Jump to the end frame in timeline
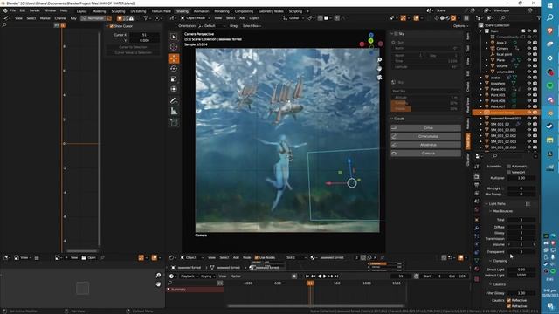 336,276
